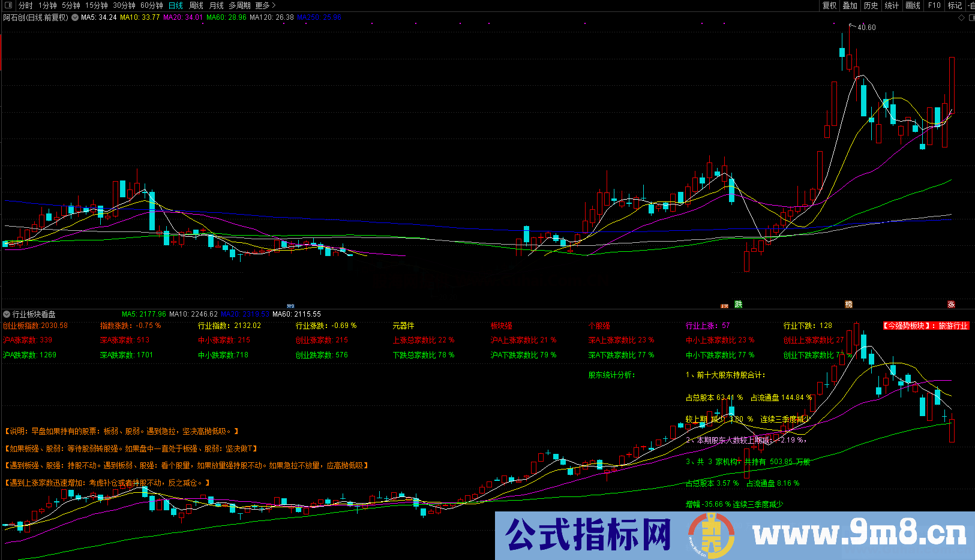Click 占总股本 3.57 % text
The height and width of the screenshot is (560, 975).
[x=712, y=483]
